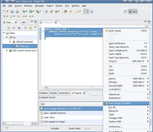Click the Save toolbar icon

(x=12, y=12)
